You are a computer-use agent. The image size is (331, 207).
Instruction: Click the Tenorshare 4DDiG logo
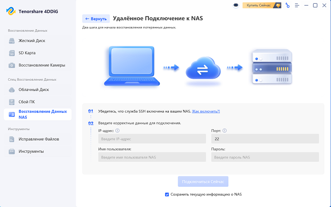coord(11,11)
